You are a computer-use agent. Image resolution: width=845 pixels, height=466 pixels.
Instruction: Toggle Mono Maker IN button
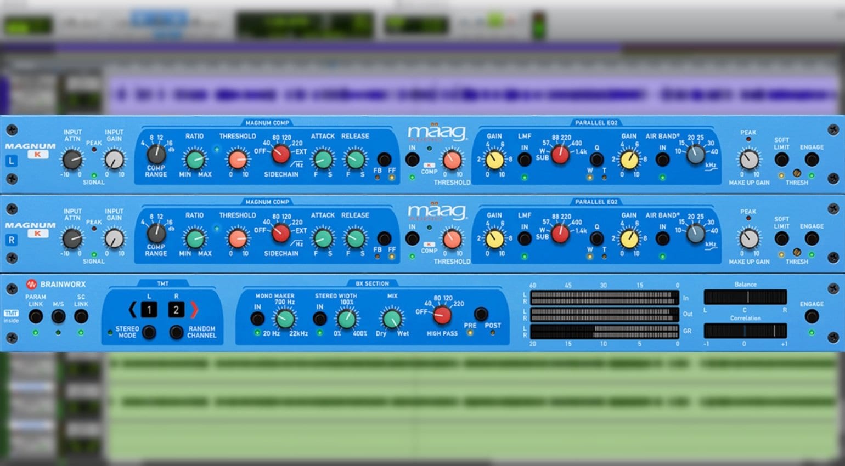coord(257,319)
